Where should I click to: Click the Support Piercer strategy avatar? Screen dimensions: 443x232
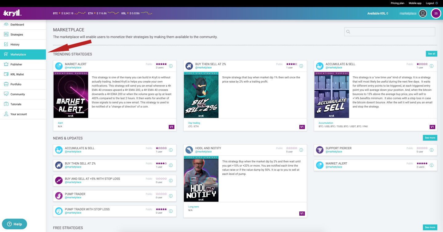tap(320, 150)
